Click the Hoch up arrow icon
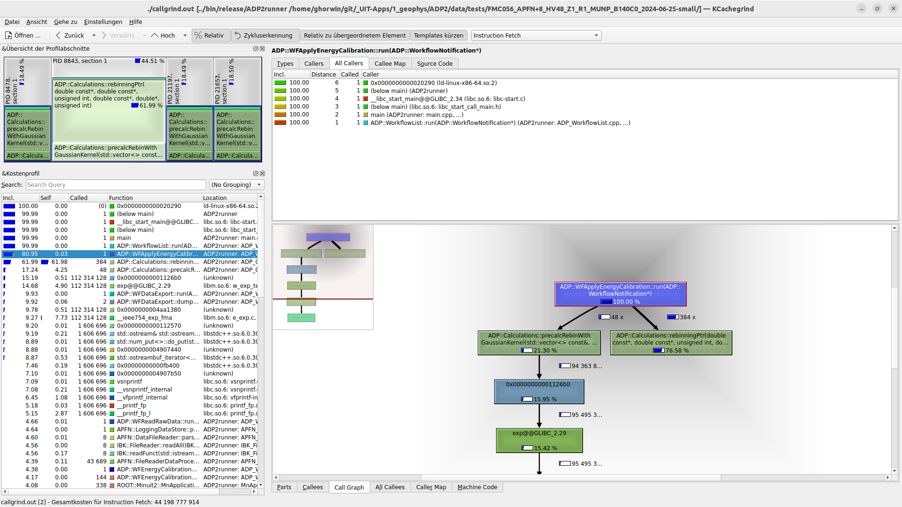 coord(154,35)
